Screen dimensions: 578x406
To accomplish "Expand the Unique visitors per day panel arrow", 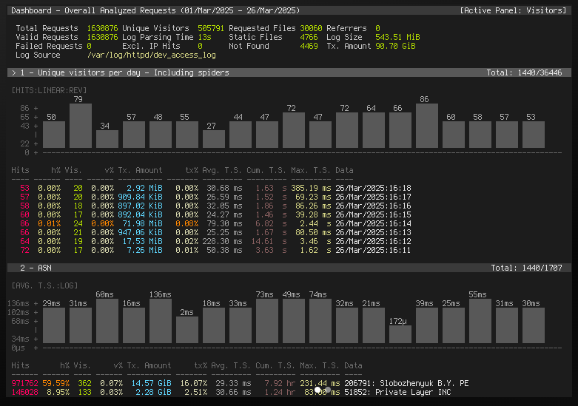I will pos(14,72).
